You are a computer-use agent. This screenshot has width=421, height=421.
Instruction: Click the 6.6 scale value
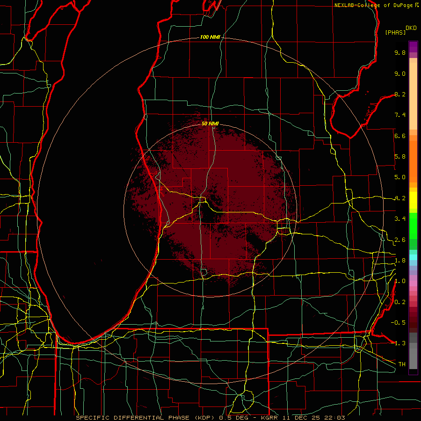[400, 136]
